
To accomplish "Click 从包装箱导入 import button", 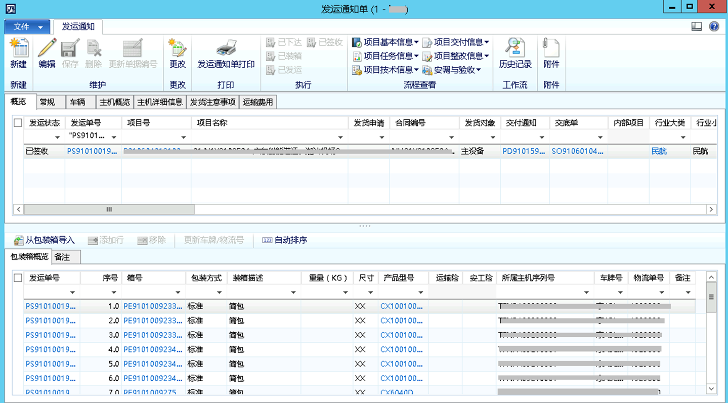I will [x=44, y=240].
